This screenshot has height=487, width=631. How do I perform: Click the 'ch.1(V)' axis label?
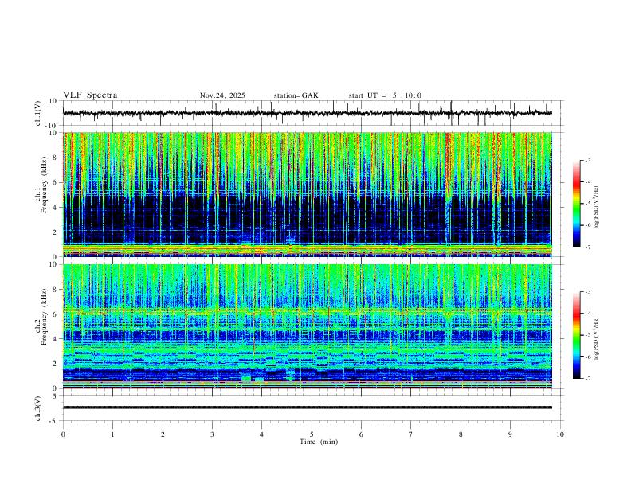click(38, 113)
